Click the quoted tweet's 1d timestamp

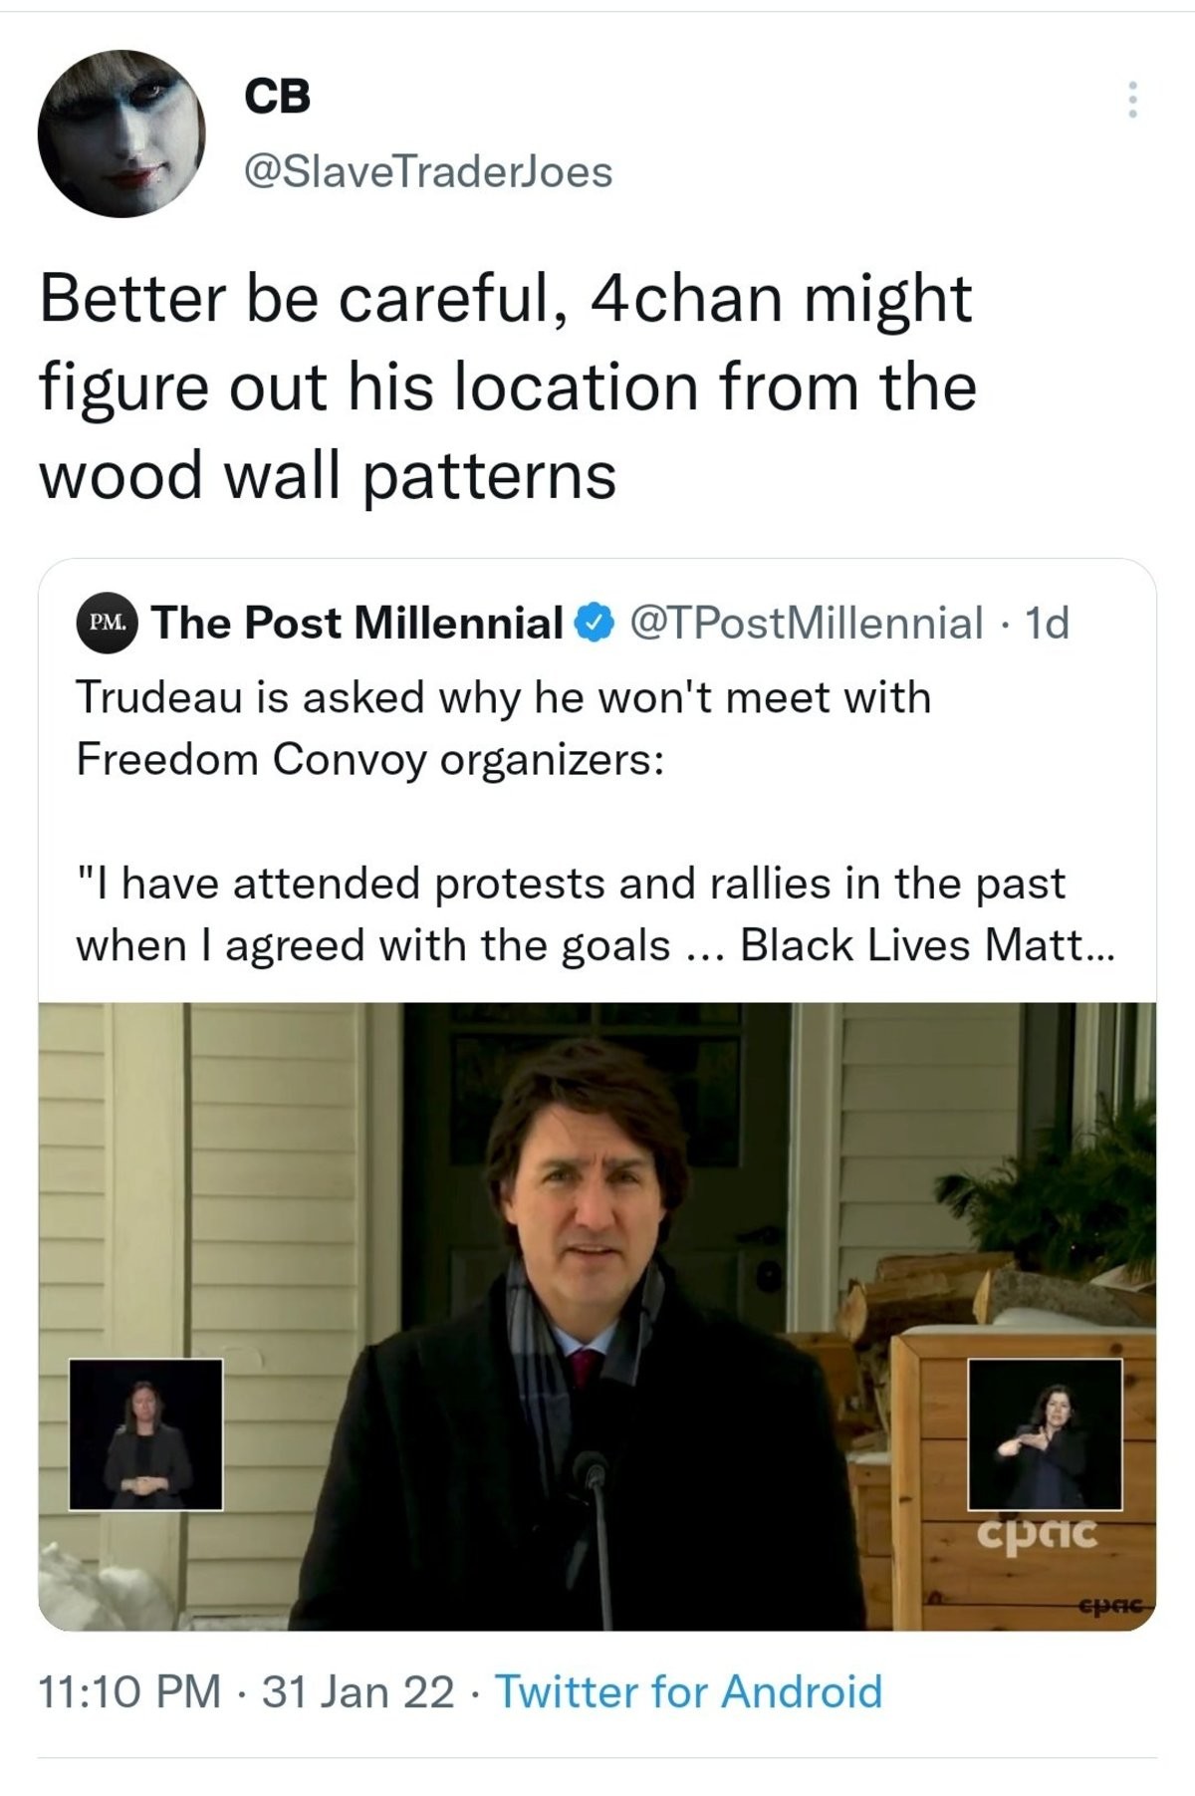tap(1047, 624)
